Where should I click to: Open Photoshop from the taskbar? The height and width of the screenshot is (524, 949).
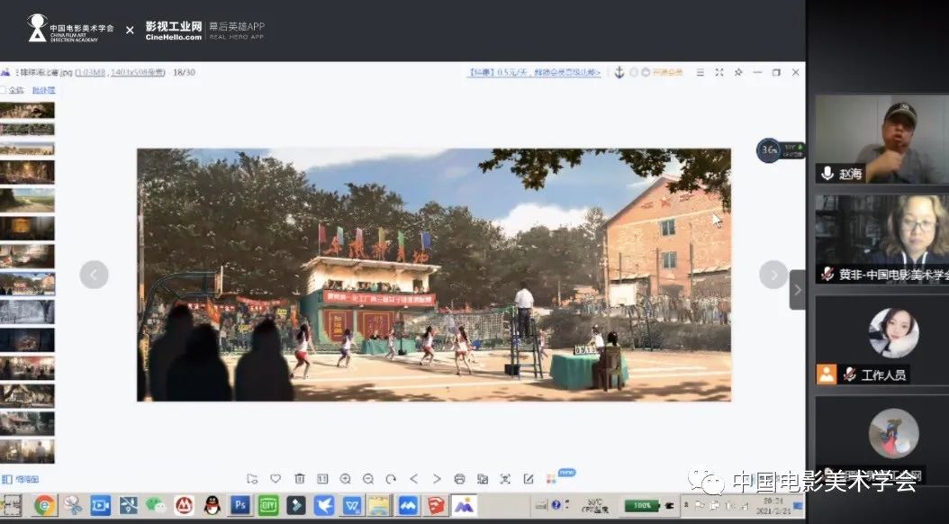point(240,505)
